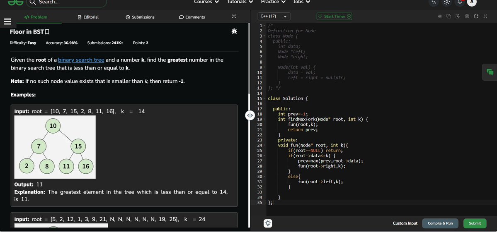The width and height of the screenshot is (497, 232).
Task: Expand the Tutorials menu
Action: tap(240, 2)
